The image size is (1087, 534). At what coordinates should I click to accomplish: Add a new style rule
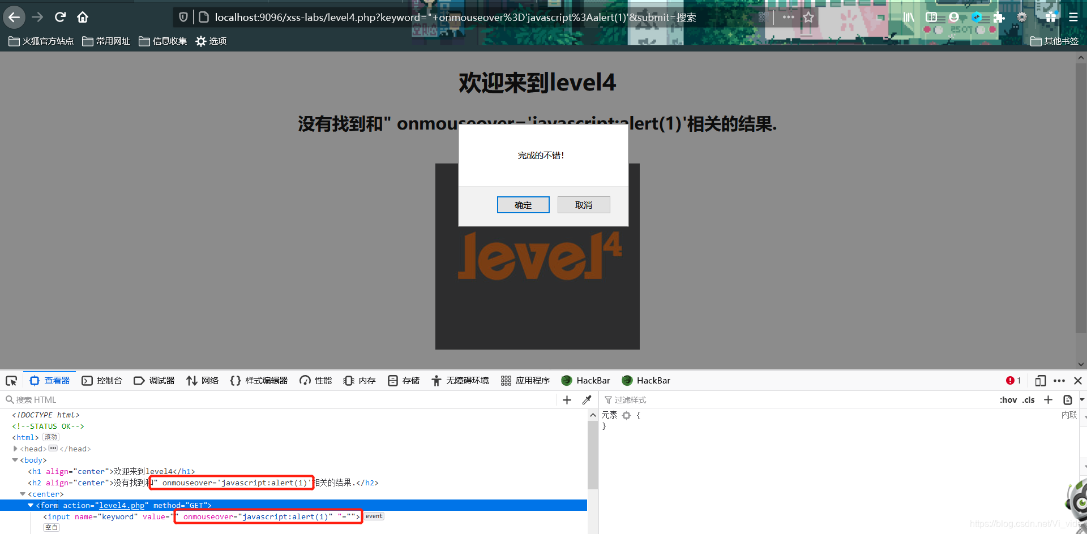pyautogui.click(x=1049, y=400)
